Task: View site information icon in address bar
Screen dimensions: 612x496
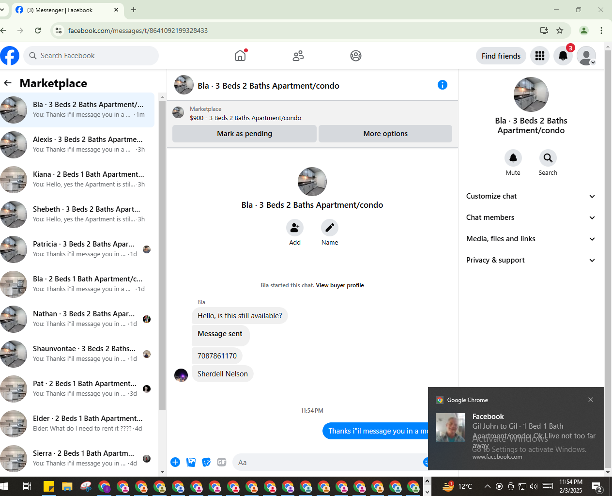Action: (59, 31)
